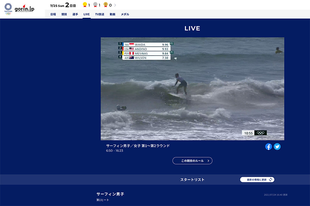Open the 日程 schedule tab
This screenshot has height=206, width=310.
coord(53,14)
